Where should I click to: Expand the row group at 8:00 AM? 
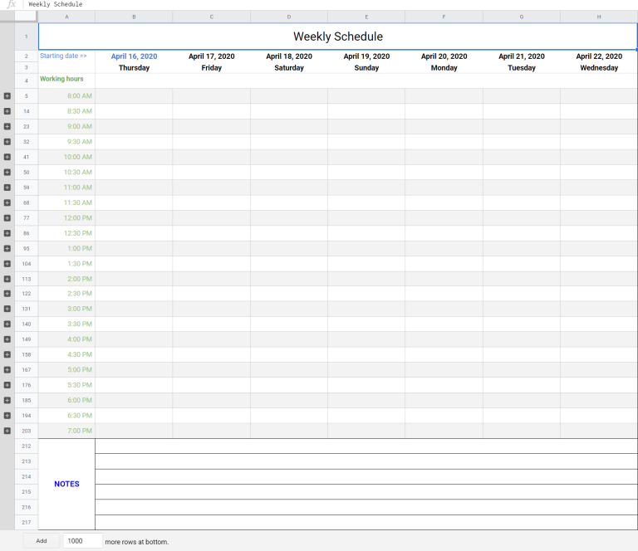(7, 96)
